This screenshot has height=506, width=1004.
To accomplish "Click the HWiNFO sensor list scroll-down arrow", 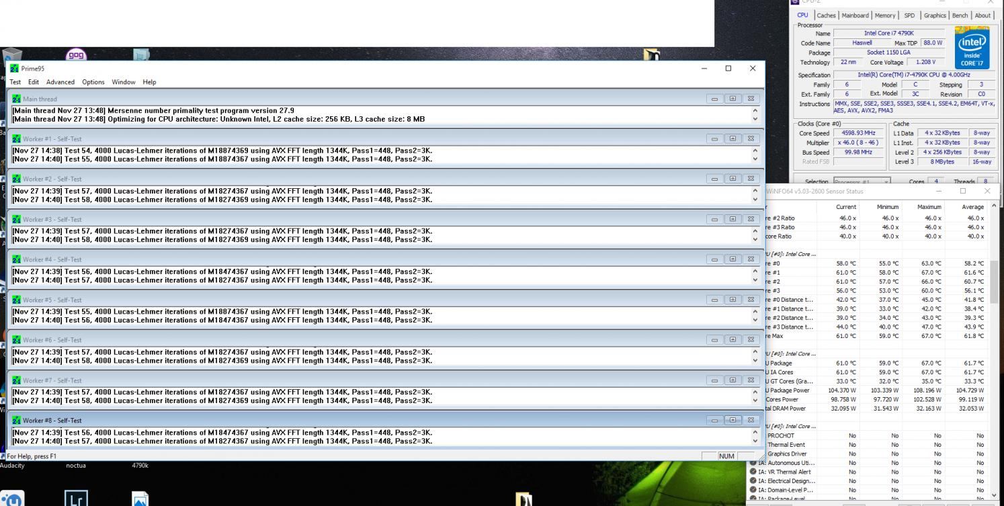I will pyautogui.click(x=995, y=495).
